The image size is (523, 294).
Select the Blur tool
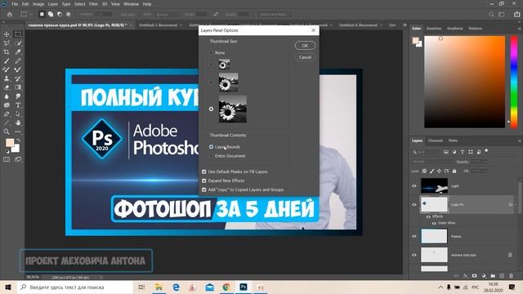tap(7, 96)
